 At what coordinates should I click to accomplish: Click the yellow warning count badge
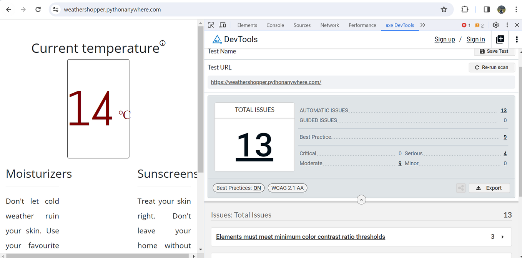(479, 25)
